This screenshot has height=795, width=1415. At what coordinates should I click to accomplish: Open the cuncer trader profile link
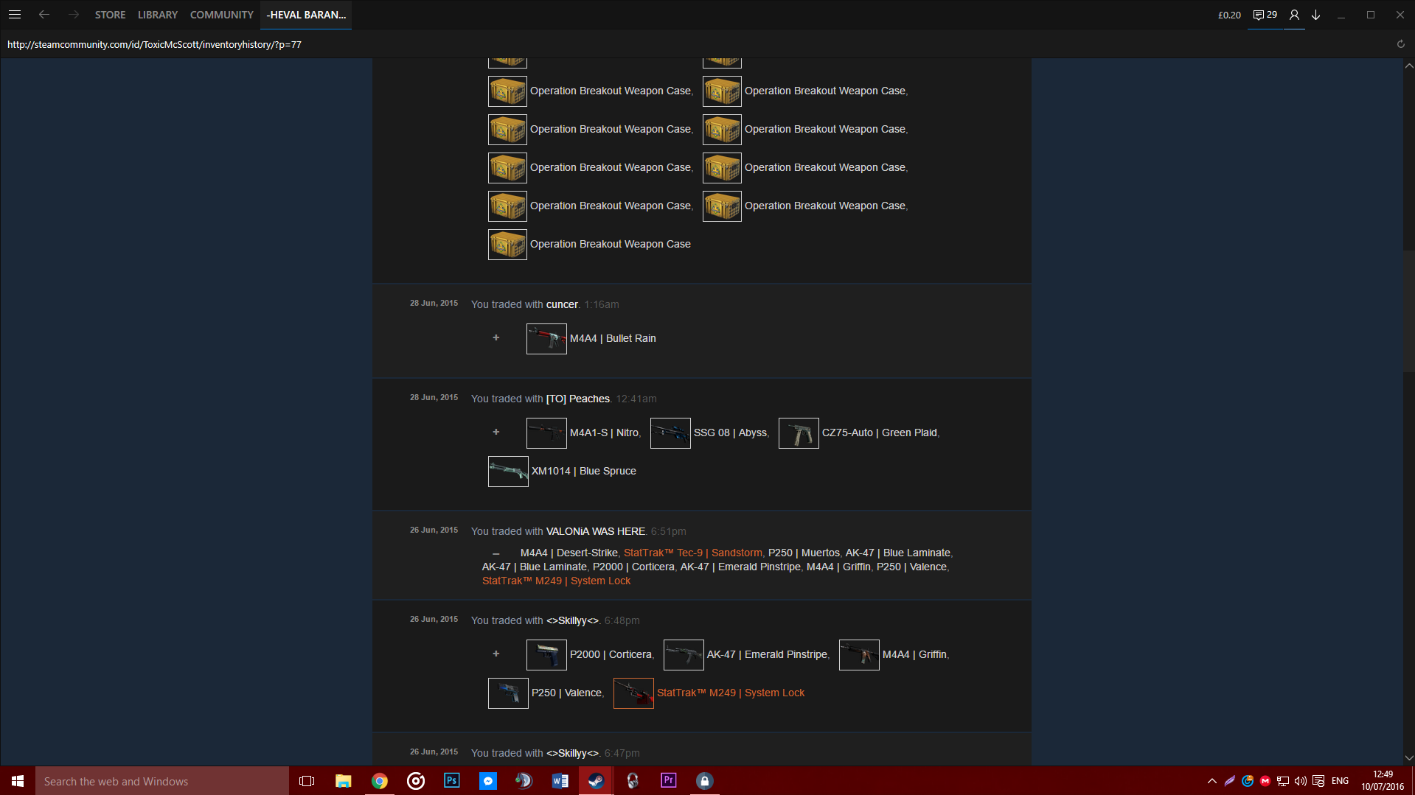562,304
